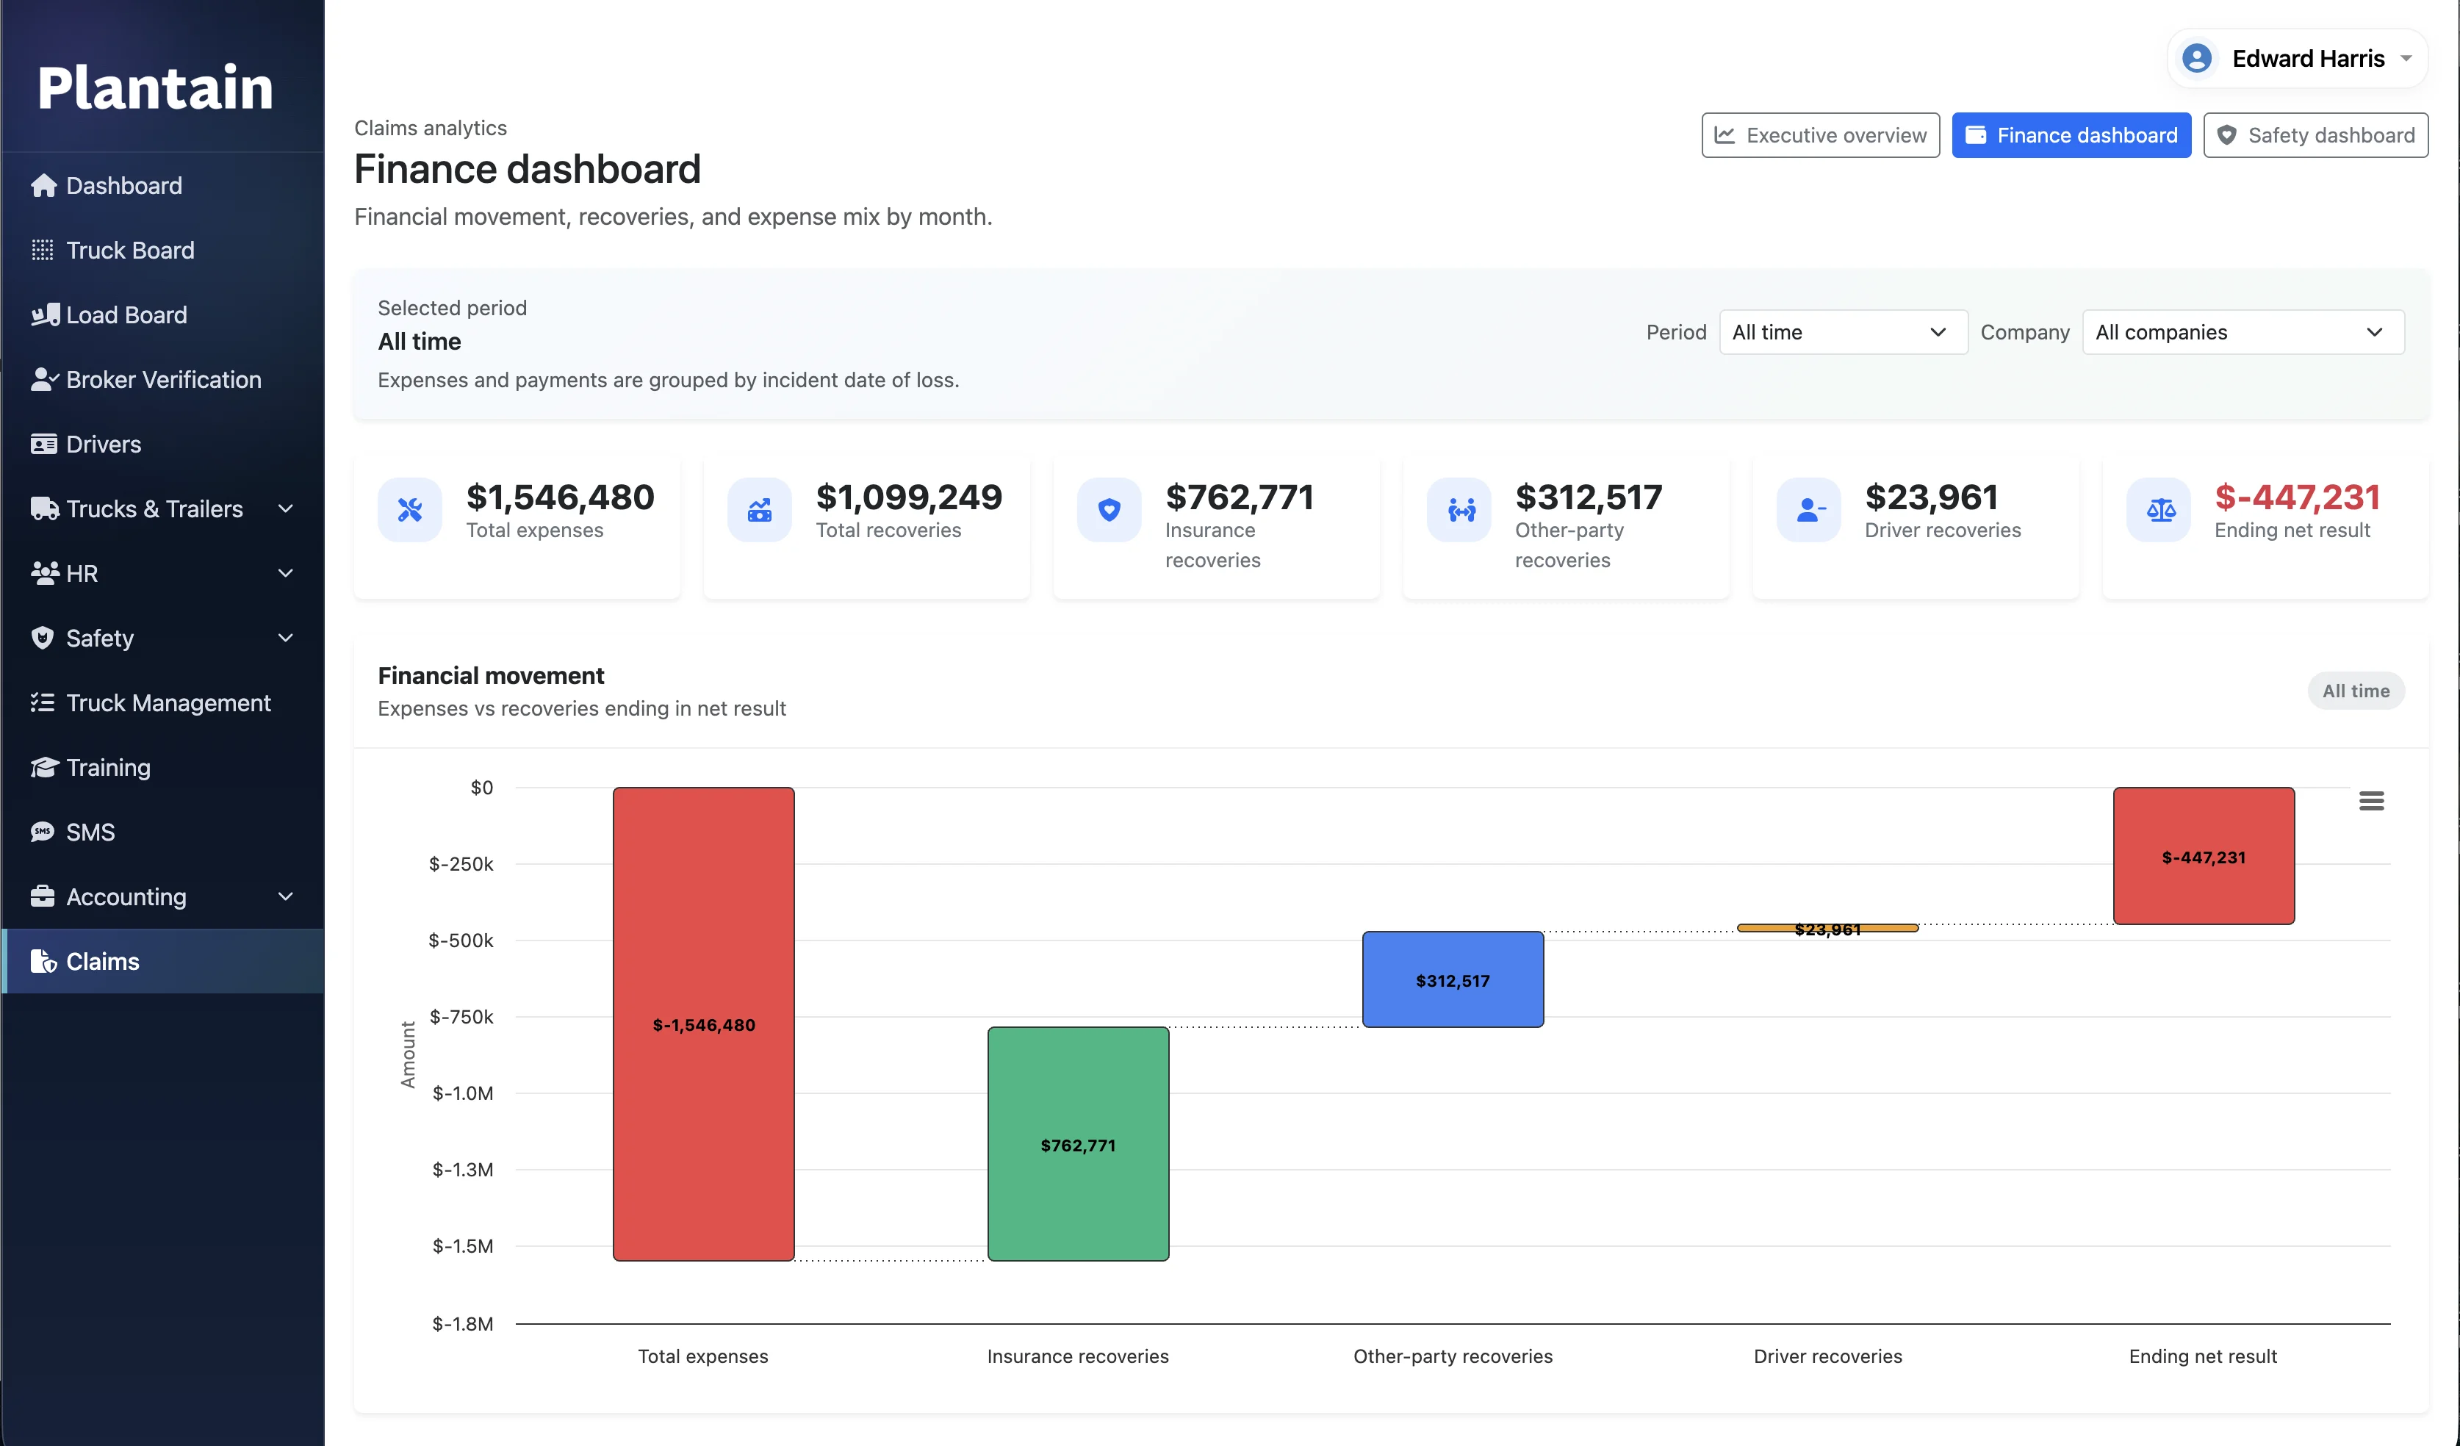2460x1446 pixels.
Task: Click the Truck Board grid icon
Action: [x=42, y=250]
